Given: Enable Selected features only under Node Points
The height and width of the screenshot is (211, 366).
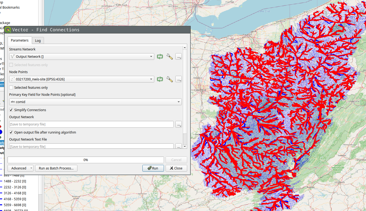Looking at the screenshot, I should coord(11,88).
